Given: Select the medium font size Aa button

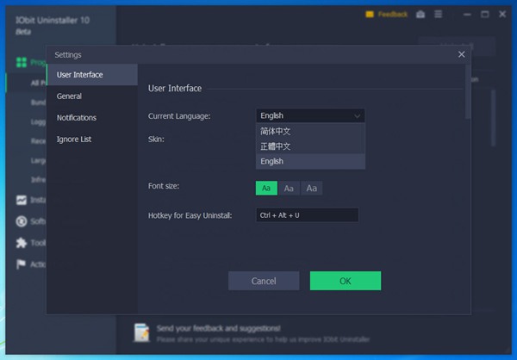Looking at the screenshot, I should [289, 189].
